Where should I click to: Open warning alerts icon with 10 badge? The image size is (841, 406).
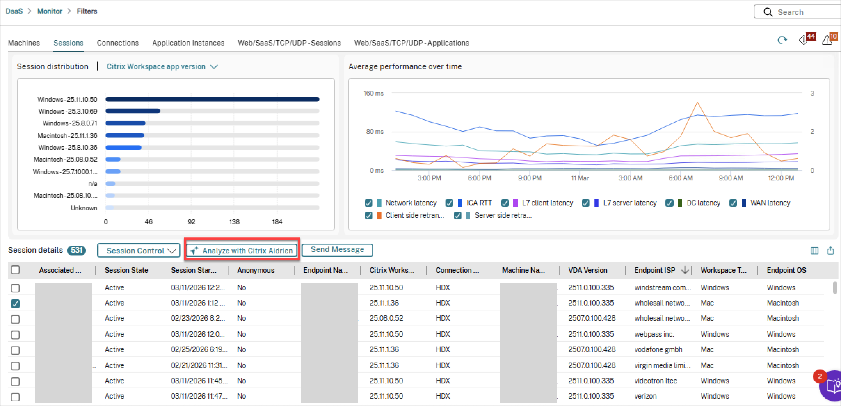click(830, 39)
